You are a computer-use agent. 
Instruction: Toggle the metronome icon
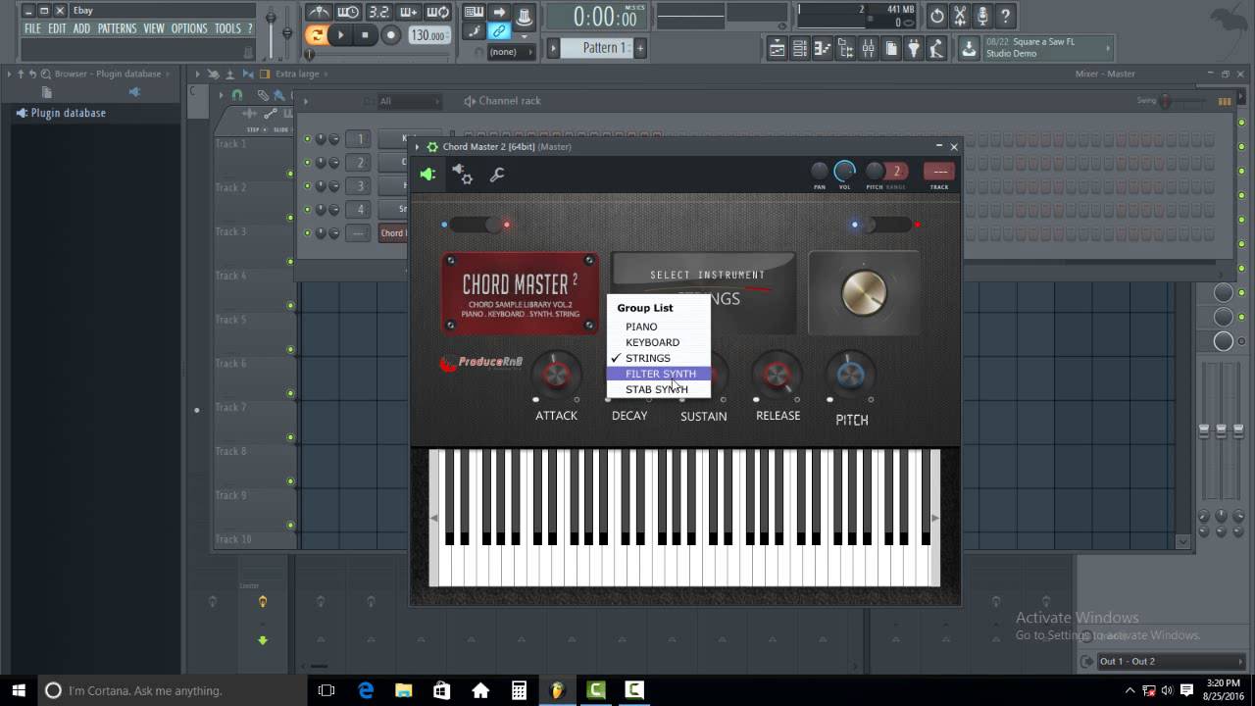(x=318, y=13)
